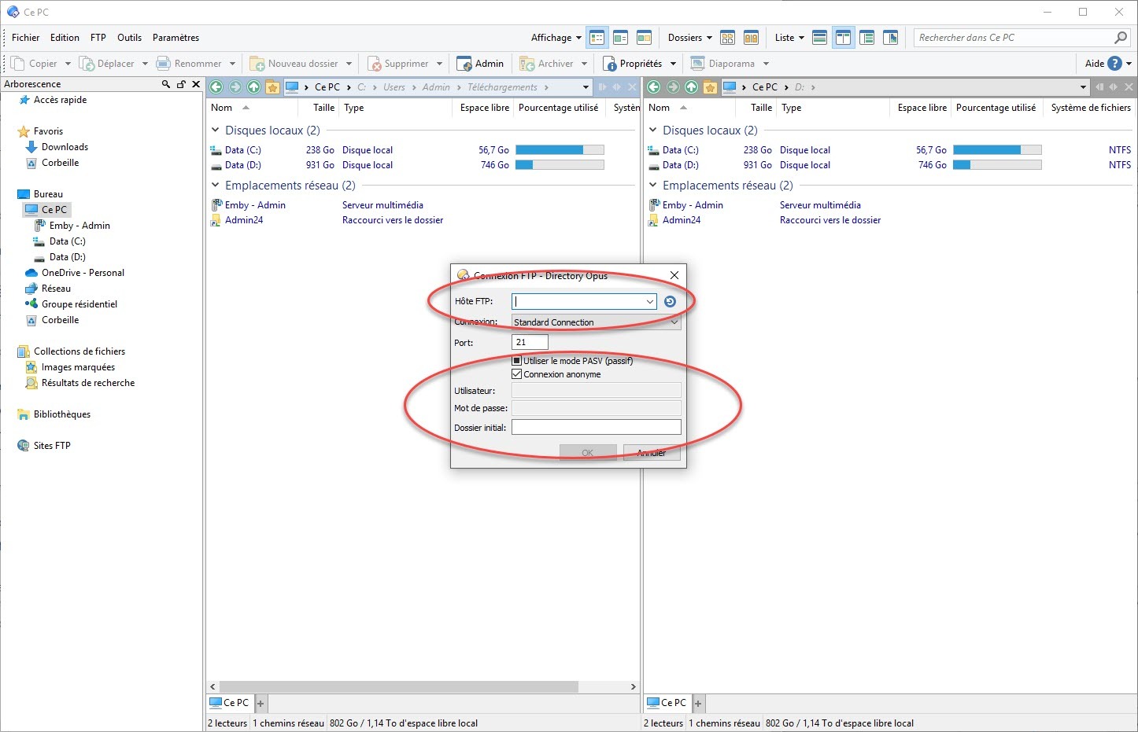Viewport: 1138px width, 732px height.
Task: Click Data (C:) usage bar in right pane
Action: click(x=997, y=150)
